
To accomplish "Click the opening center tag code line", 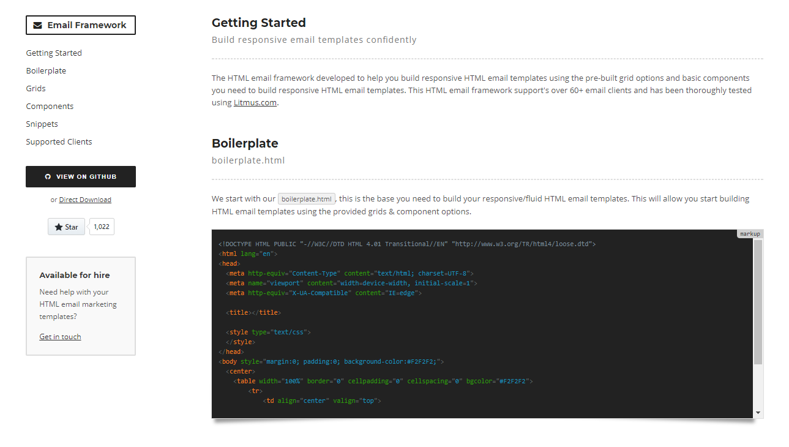I will (240, 371).
